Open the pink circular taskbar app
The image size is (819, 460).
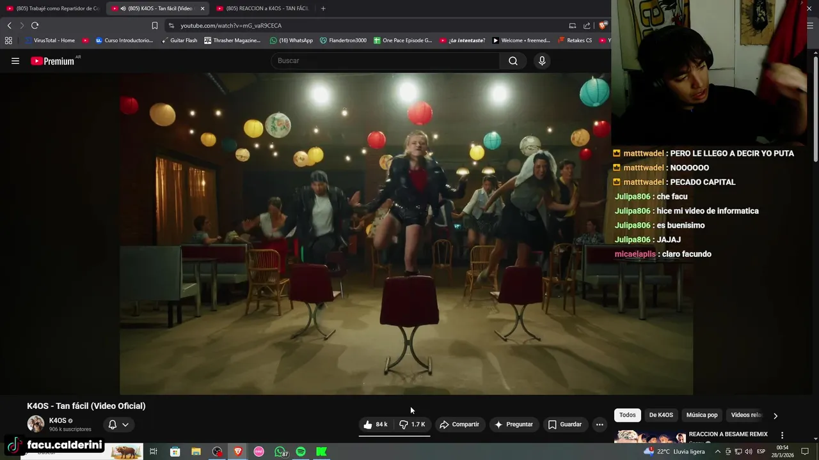click(x=258, y=452)
